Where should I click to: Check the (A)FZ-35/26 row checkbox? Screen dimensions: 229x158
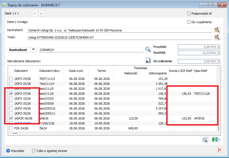tap(11, 113)
